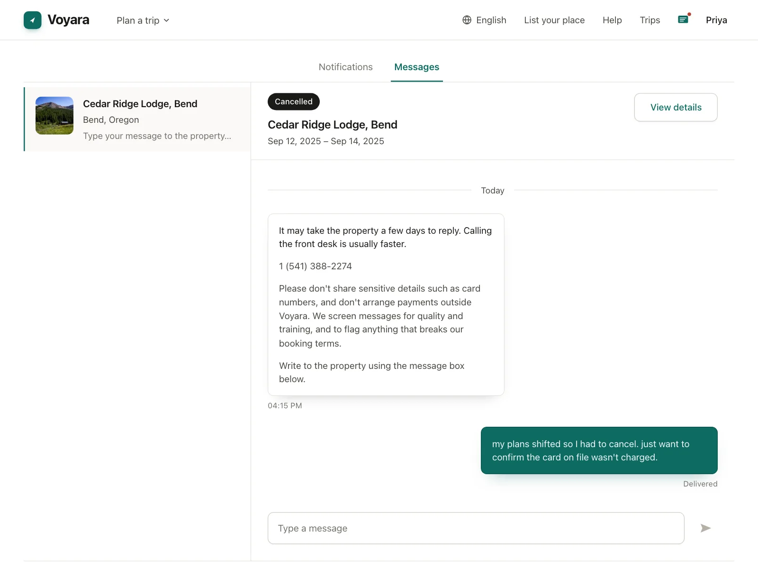This screenshot has height=569, width=758.
Task: Open the Cedar Ridge Lodge conversation thumbnail
Action: [54, 116]
